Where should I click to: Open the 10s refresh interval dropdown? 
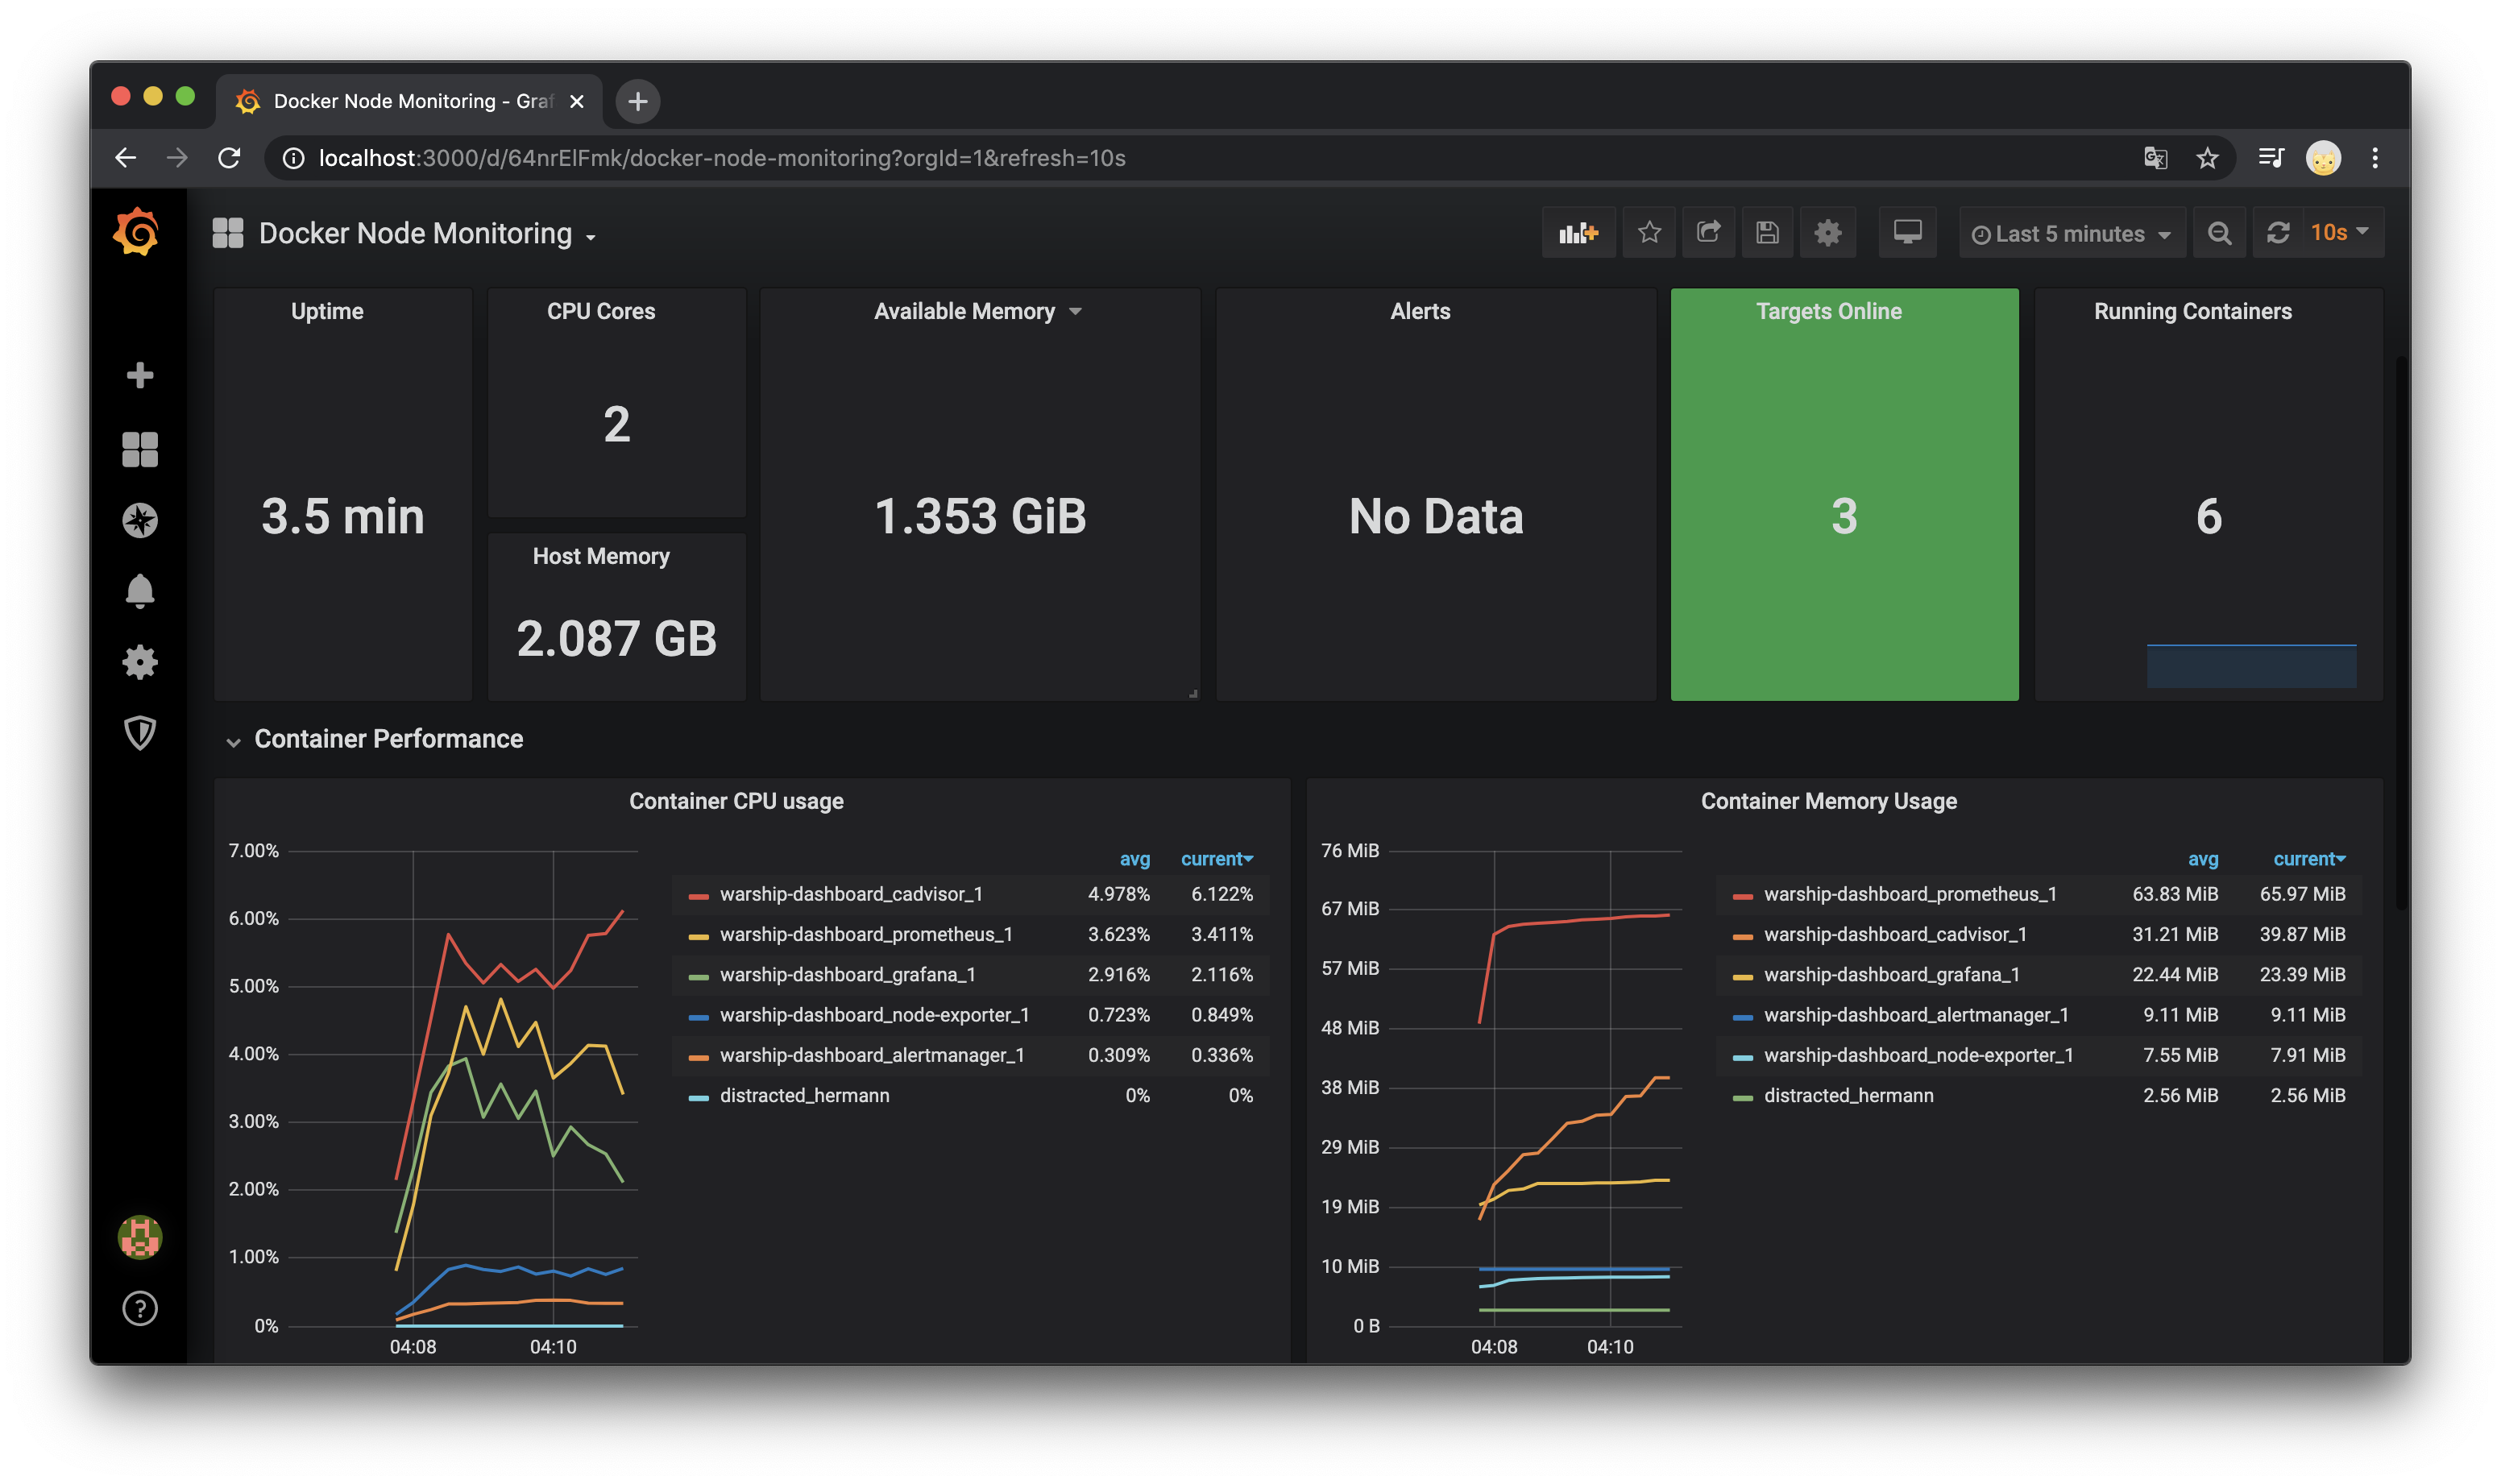[x=2340, y=233]
